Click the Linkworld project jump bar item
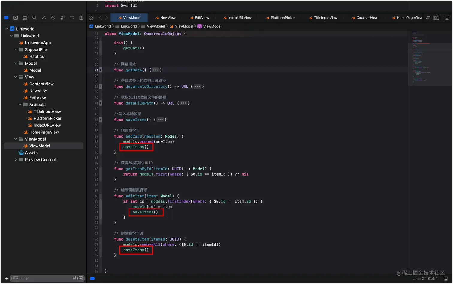This screenshot has height=284, width=453. [100, 26]
